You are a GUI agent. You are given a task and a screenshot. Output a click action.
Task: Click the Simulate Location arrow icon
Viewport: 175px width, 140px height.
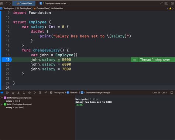click(46, 93)
